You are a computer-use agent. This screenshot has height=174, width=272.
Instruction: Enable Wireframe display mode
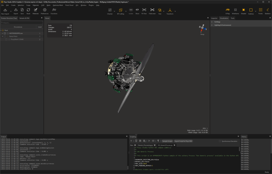(235, 10)
